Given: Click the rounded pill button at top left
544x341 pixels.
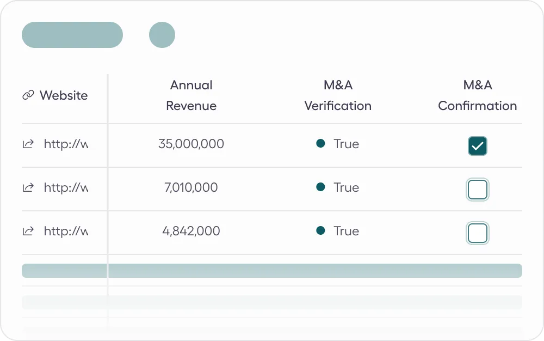Looking at the screenshot, I should coord(72,34).
